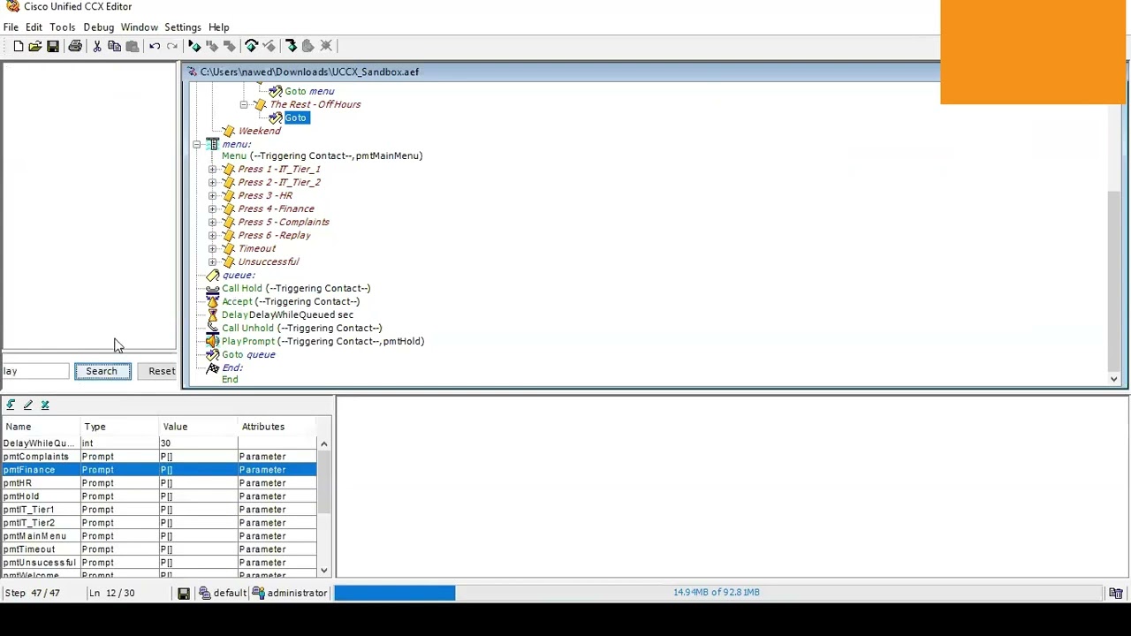Expand the Press 3 - HR branch
This screenshot has width=1131, height=636.
pos(212,195)
